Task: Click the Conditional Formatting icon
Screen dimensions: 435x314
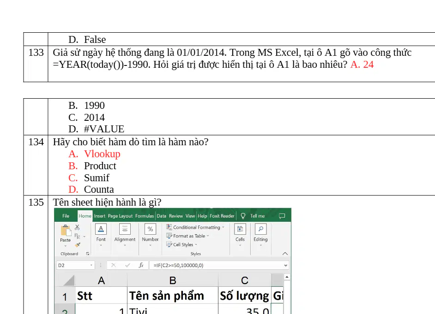Action: (x=169, y=227)
